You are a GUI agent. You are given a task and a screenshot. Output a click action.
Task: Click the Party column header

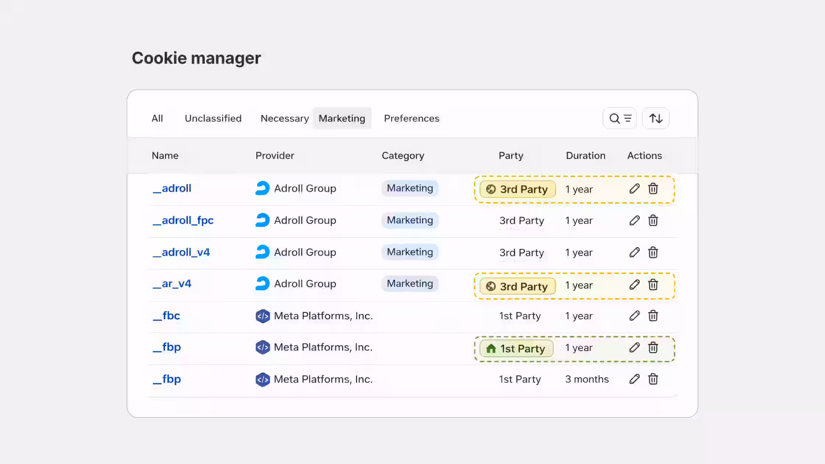[511, 155]
